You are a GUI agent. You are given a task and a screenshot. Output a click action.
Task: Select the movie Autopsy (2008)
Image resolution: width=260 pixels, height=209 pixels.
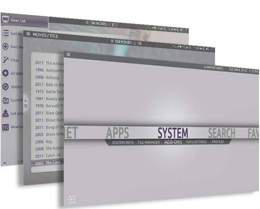point(47,78)
